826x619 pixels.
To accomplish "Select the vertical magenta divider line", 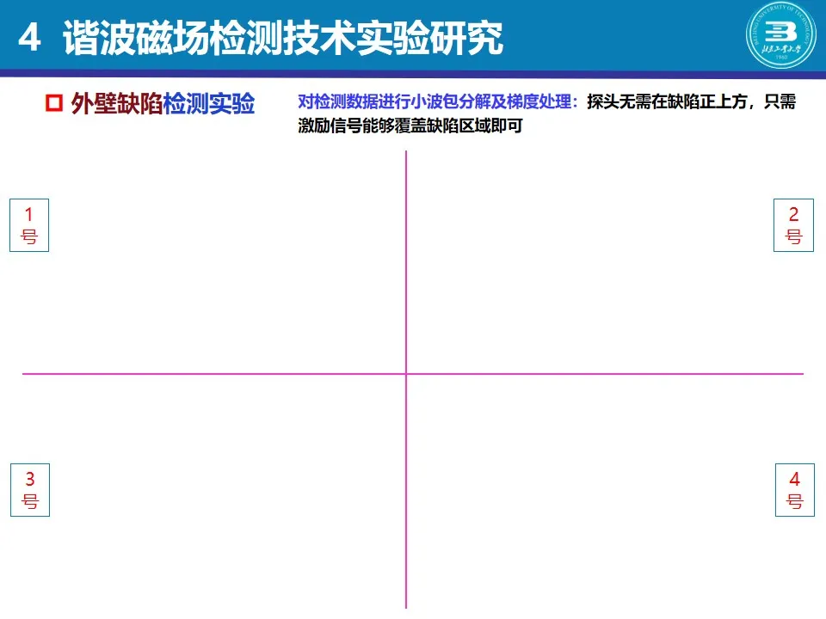I will click(405, 258).
